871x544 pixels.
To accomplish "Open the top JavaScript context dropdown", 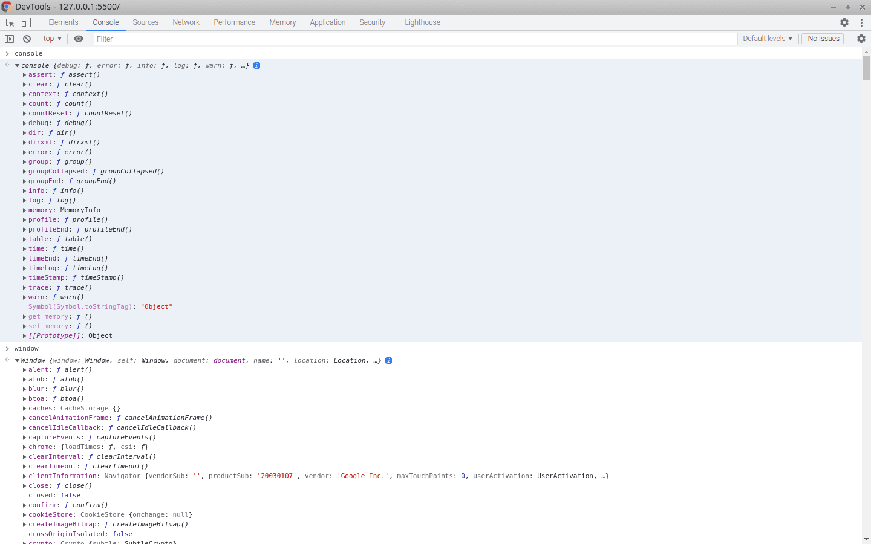I will [53, 39].
